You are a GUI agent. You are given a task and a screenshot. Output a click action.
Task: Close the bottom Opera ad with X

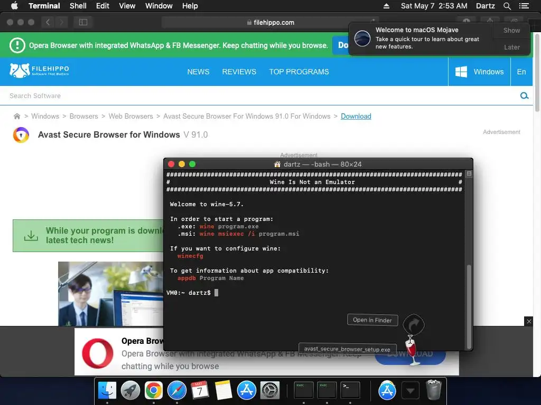pyautogui.click(x=529, y=321)
